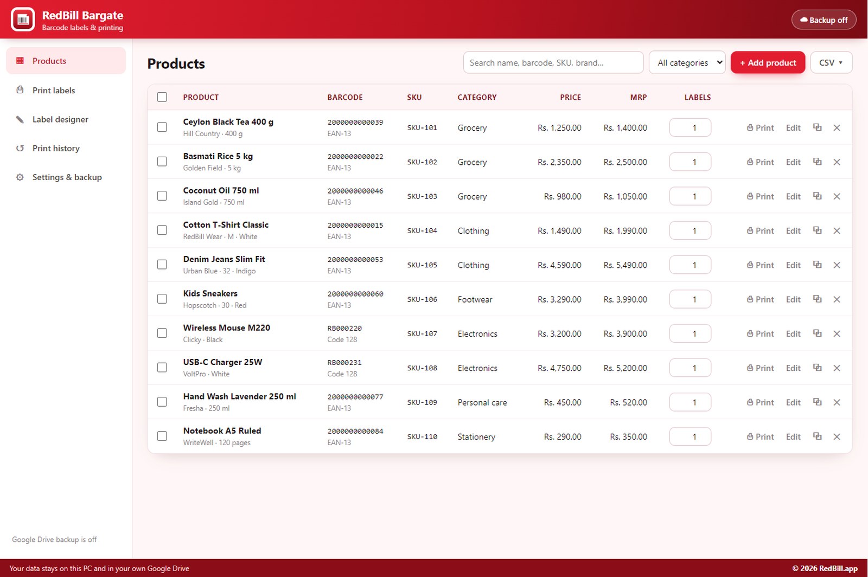868x577 pixels.
Task: Click the PRICE column header
Action: tap(570, 98)
